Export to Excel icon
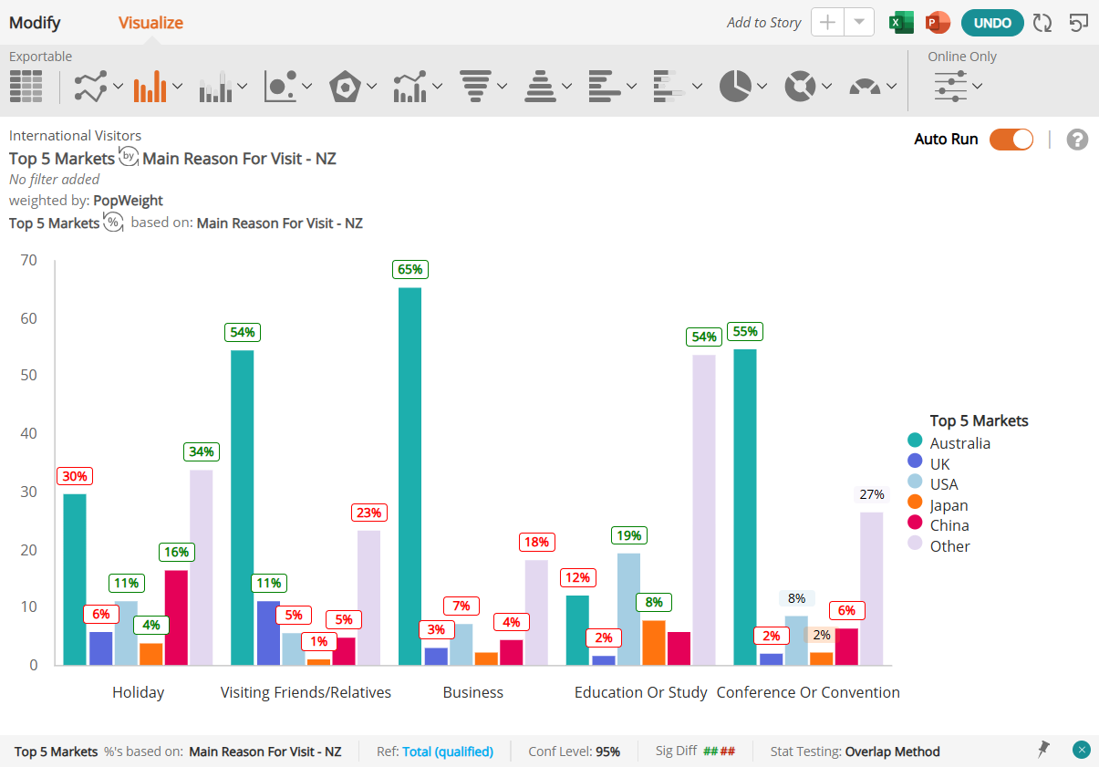Viewport: 1099px width, 767px height. pyautogui.click(x=902, y=23)
